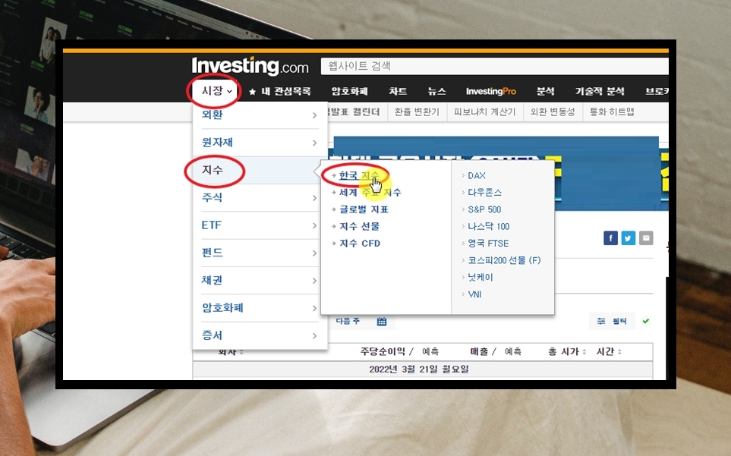Expand the ETF submenu
Viewport: 731px width, 456px height.
[260, 225]
